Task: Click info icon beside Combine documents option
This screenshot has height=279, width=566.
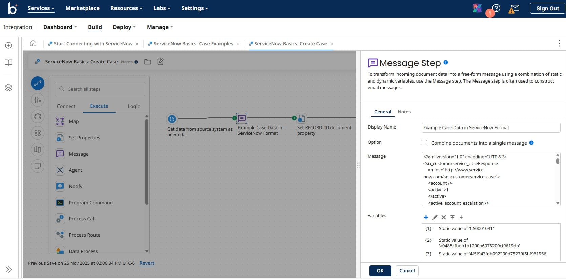Action: pyautogui.click(x=531, y=143)
